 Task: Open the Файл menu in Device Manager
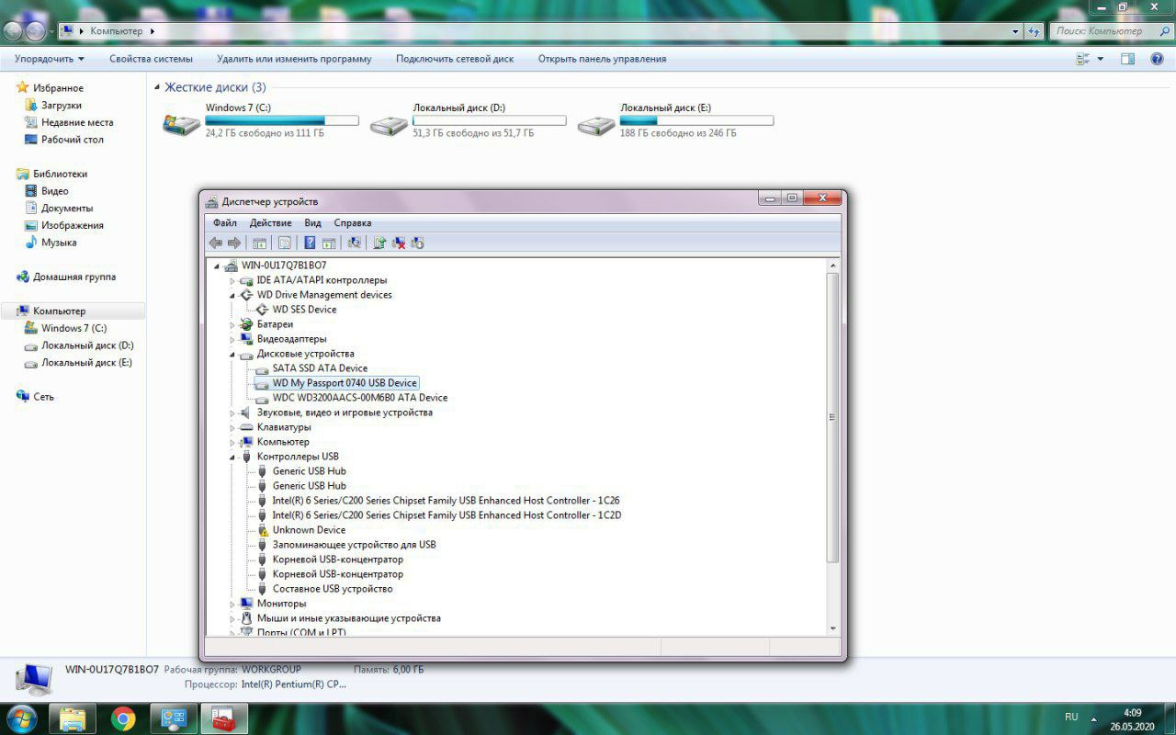[225, 222]
